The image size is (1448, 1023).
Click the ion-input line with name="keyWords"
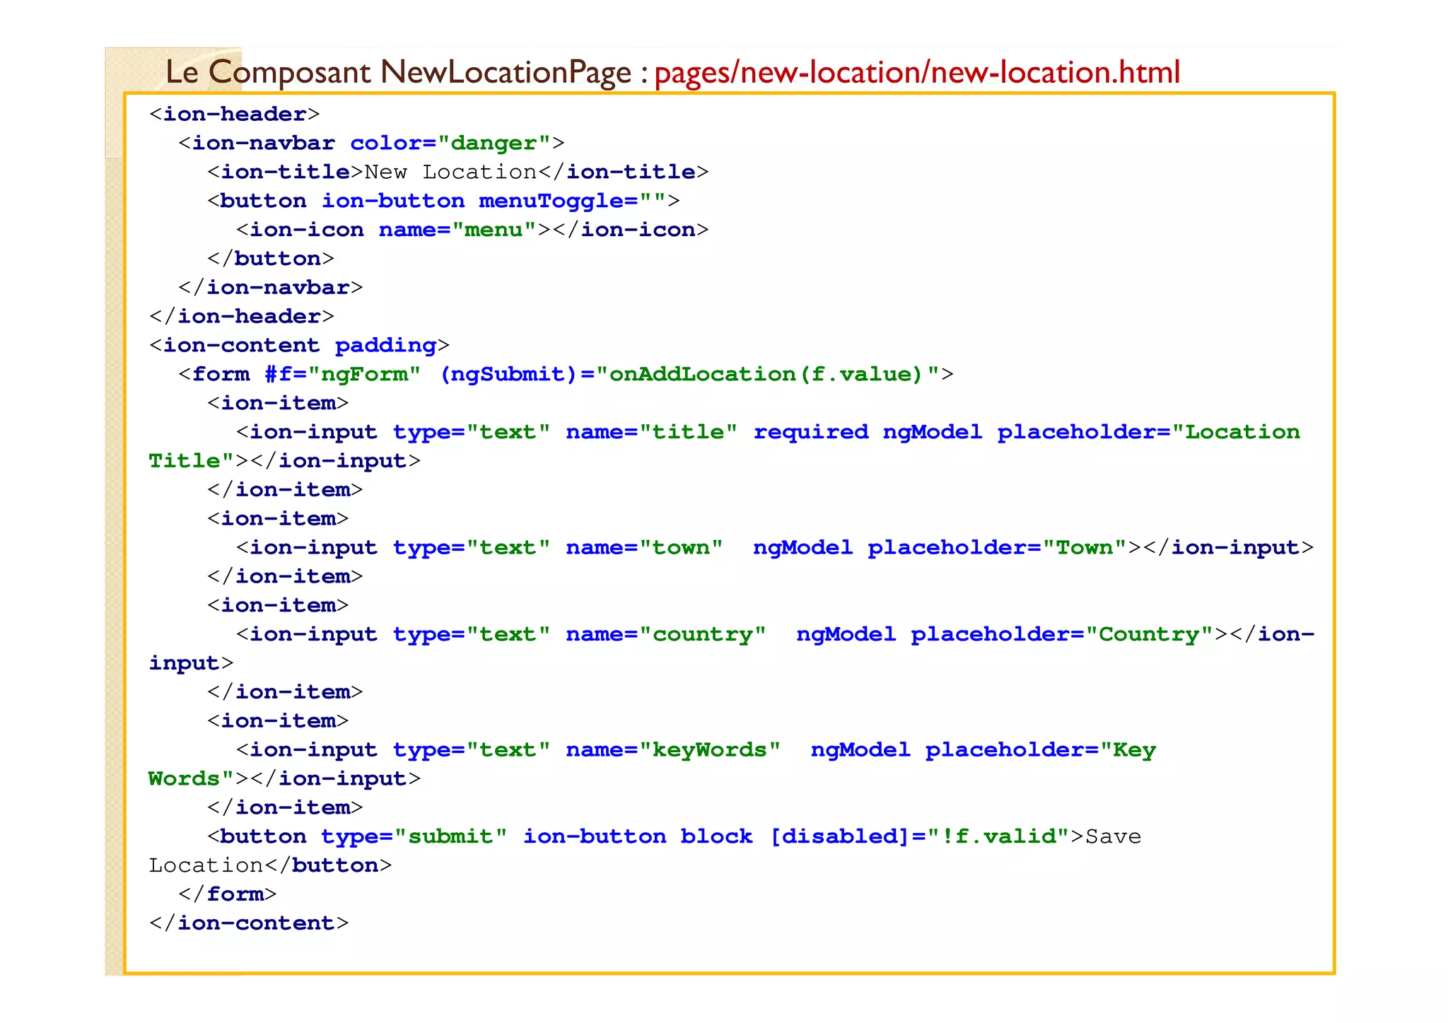[696, 750]
